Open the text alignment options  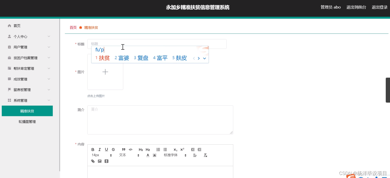point(195,155)
